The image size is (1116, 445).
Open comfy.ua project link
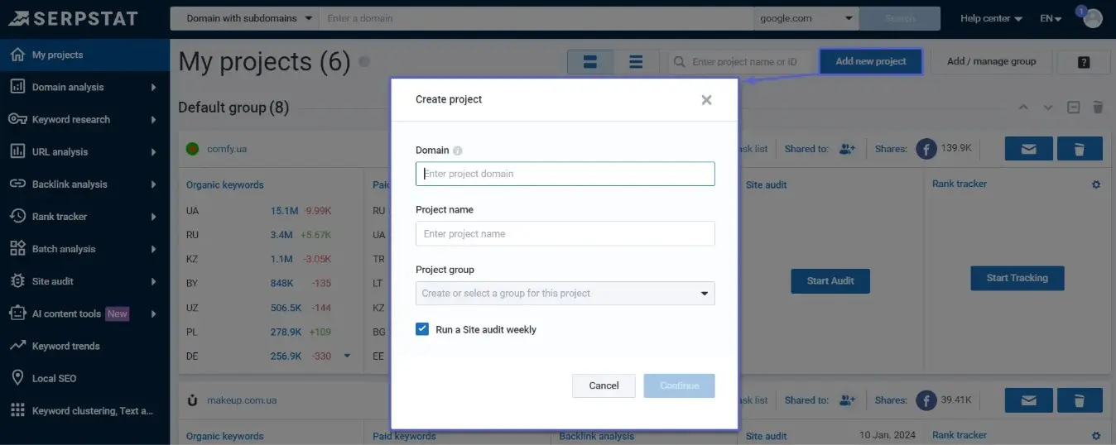[227, 149]
